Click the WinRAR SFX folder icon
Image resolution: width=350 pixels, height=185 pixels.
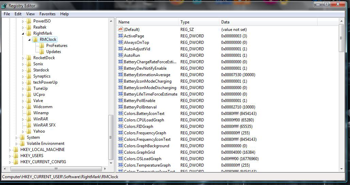pos(29,125)
